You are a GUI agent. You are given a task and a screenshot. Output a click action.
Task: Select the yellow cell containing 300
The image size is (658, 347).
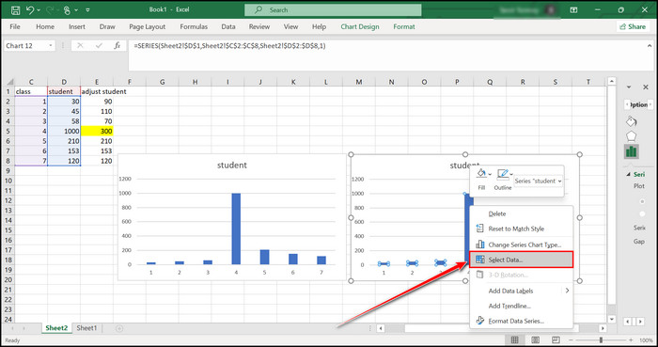pos(97,131)
